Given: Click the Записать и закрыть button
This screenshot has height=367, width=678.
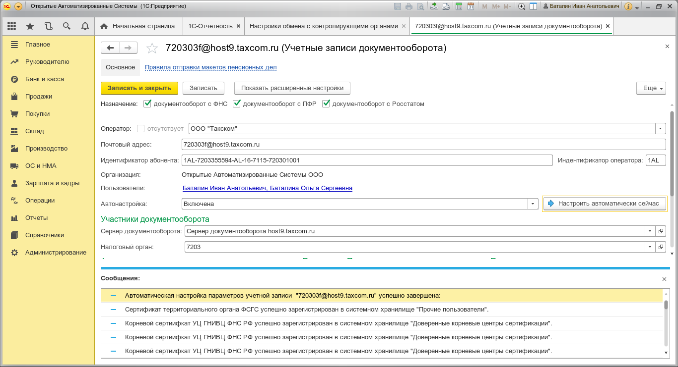Looking at the screenshot, I should click(x=139, y=88).
